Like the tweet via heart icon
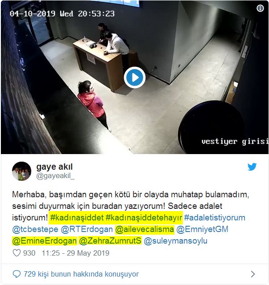 17,253
